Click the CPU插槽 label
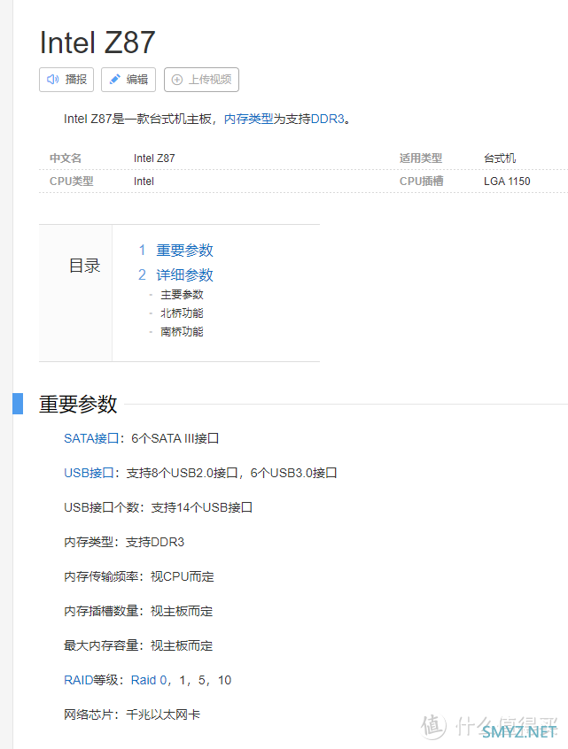The height and width of the screenshot is (749, 568). click(421, 181)
